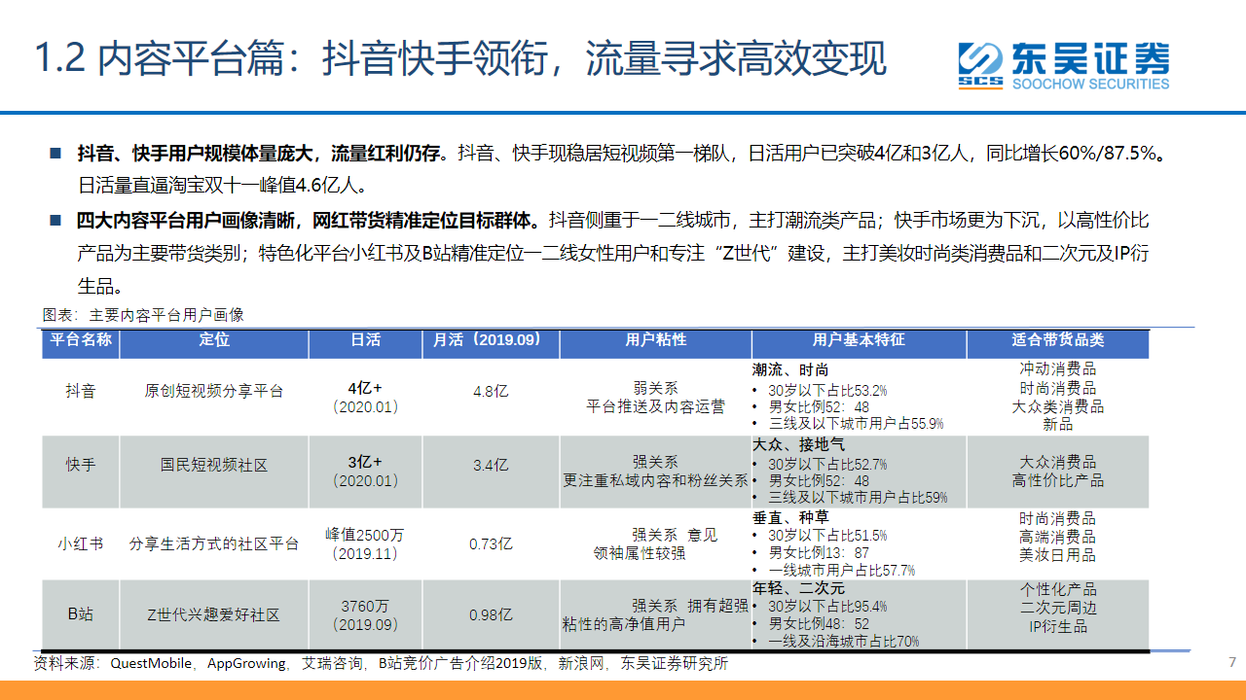This screenshot has height=700, width=1246.
Task: Click '30岁以下占比95.4%' bullet
Action: click(x=827, y=606)
